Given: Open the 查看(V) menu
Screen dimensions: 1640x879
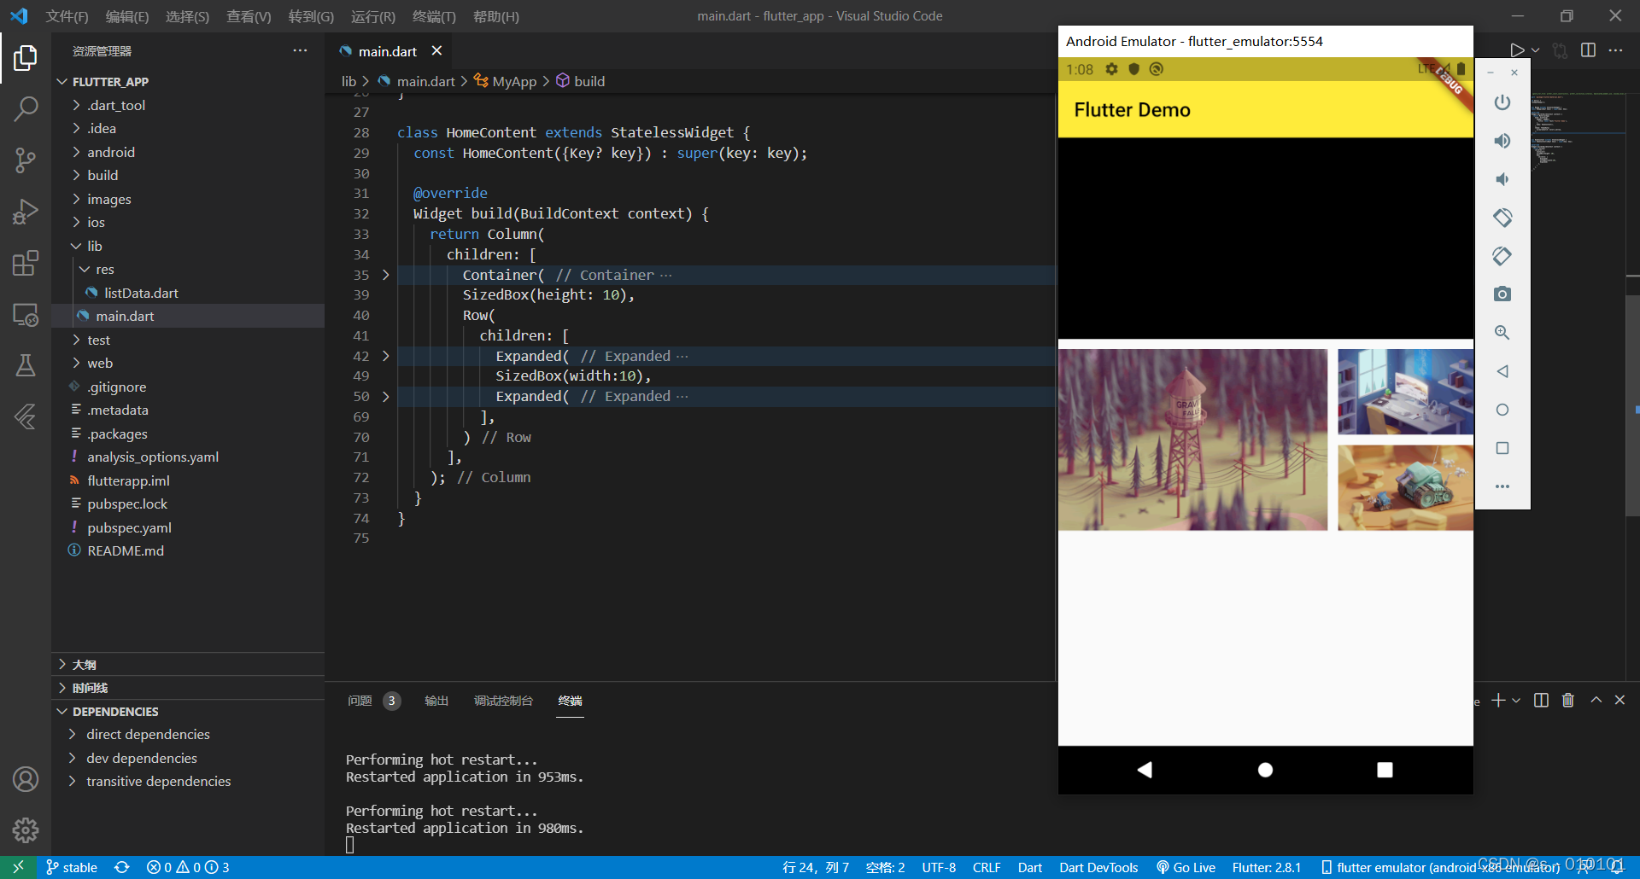Looking at the screenshot, I should point(248,16).
